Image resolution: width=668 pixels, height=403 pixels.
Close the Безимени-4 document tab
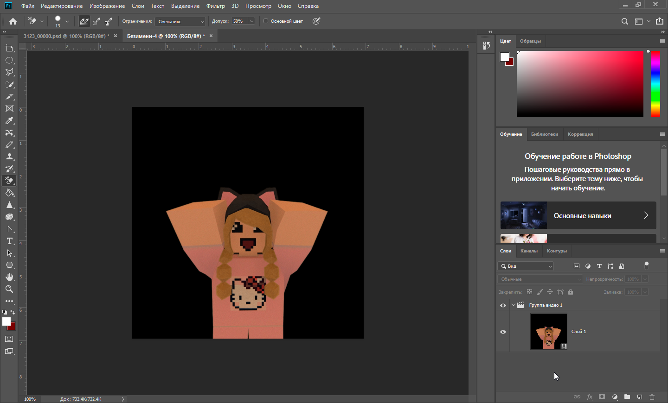[x=211, y=36]
